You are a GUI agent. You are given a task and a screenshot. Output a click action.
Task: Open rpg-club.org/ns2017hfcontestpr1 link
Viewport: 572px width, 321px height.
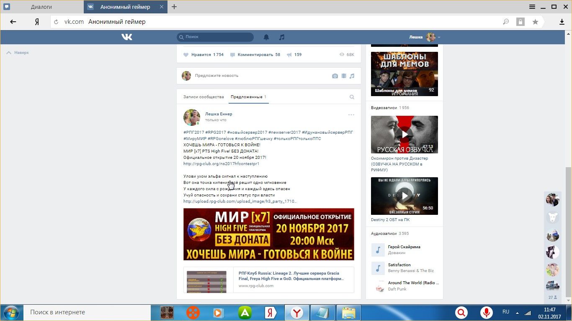point(222,164)
